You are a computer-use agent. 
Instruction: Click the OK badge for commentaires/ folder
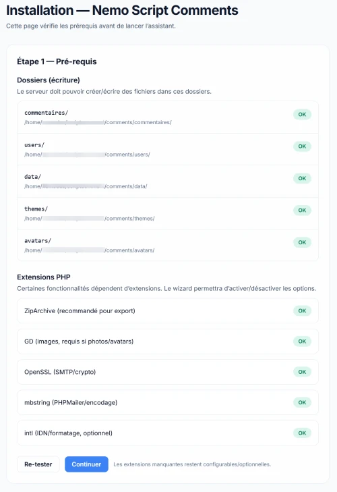tap(302, 115)
